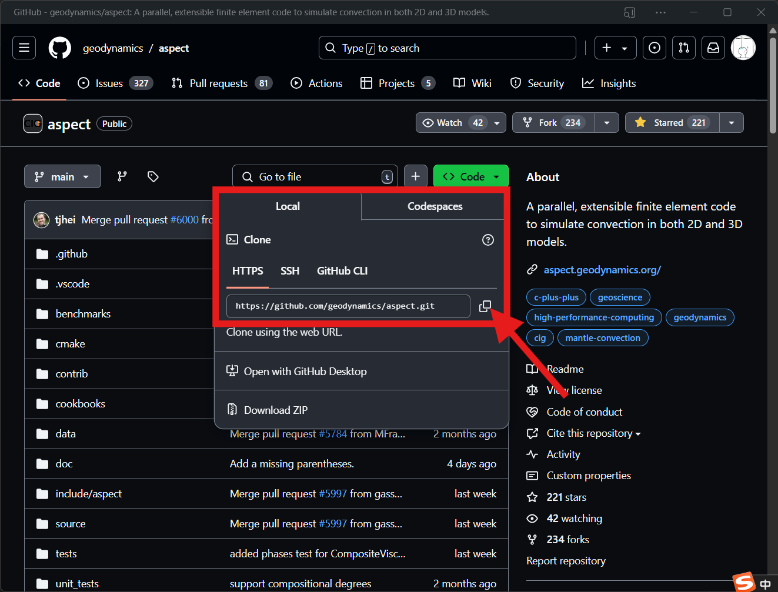Open the pull requests icon in header
Image resolution: width=778 pixels, height=592 pixels.
684,48
